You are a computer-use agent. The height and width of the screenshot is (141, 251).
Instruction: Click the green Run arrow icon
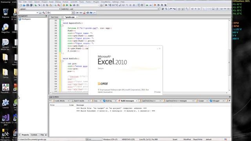[67, 5]
